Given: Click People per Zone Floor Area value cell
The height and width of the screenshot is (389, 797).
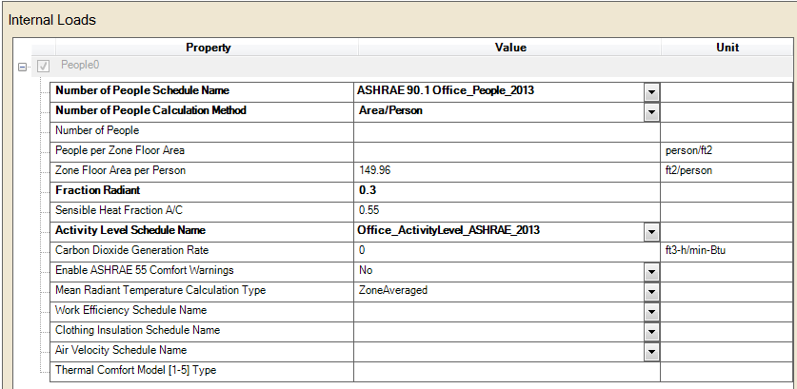Looking at the screenshot, I should (507, 150).
